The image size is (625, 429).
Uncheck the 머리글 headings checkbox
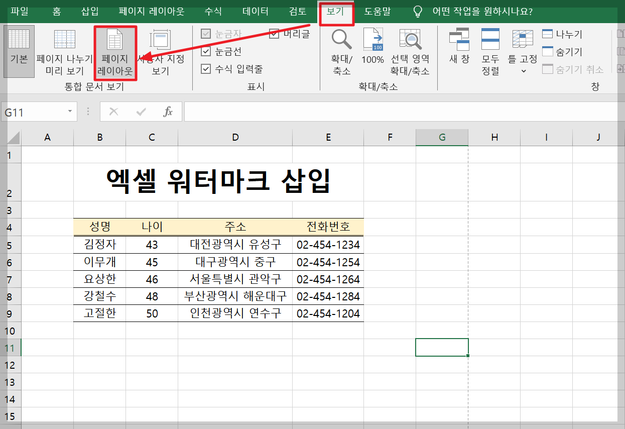274,34
